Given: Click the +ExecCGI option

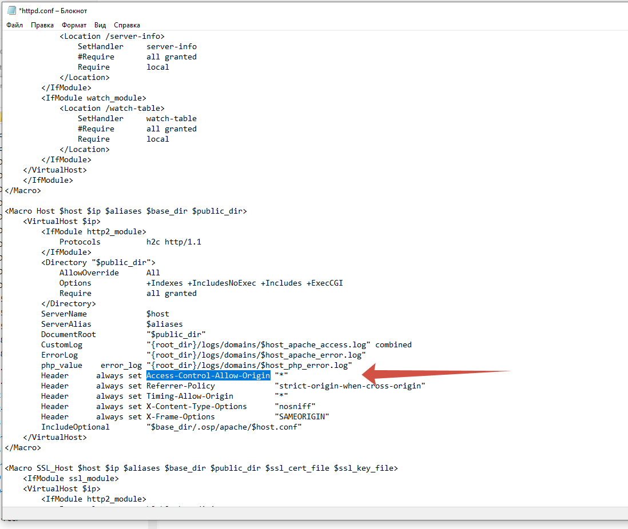Looking at the screenshot, I should pyautogui.click(x=325, y=283).
